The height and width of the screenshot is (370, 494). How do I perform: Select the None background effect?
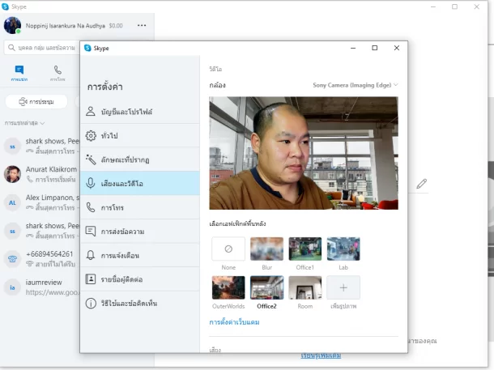228,249
